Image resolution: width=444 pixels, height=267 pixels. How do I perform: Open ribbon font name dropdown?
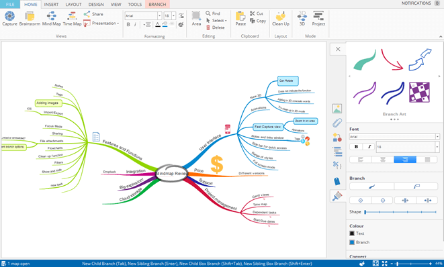pyautogui.click(x=160, y=16)
